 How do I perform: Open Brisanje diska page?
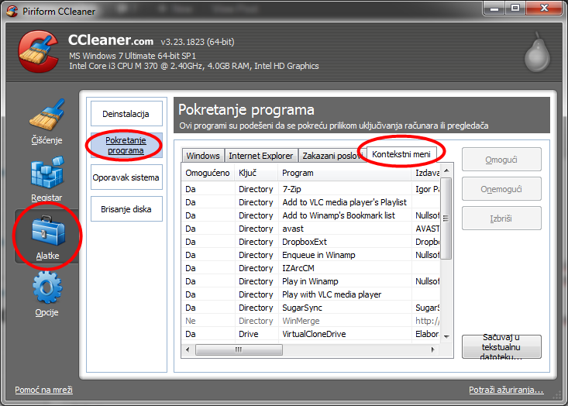click(126, 209)
